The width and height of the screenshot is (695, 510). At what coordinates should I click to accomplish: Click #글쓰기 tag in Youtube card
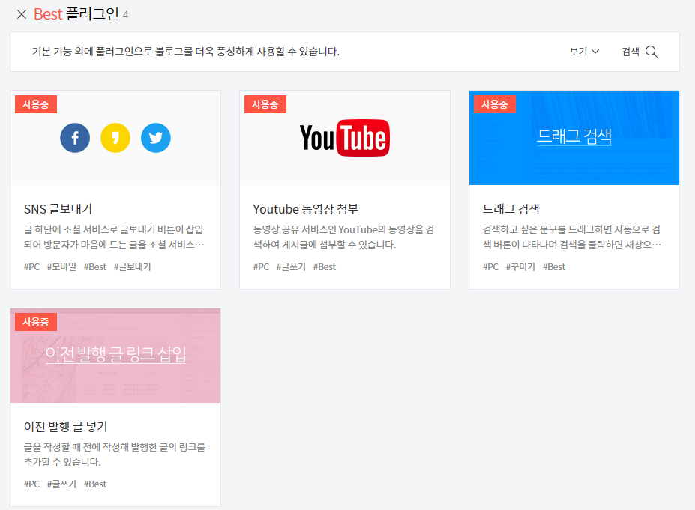pos(291,266)
